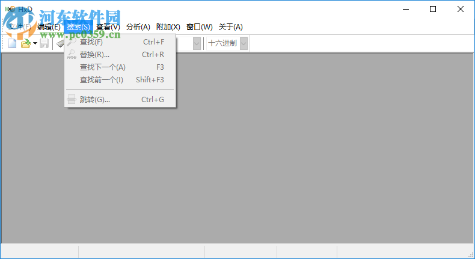Click the Save floppy disk icon
The height and width of the screenshot is (259, 475).
(44, 43)
